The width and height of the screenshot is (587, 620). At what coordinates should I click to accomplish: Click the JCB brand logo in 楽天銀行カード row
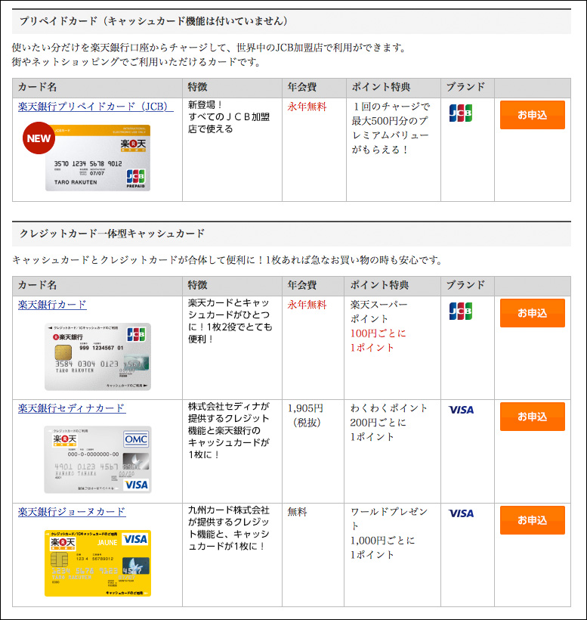point(461,311)
